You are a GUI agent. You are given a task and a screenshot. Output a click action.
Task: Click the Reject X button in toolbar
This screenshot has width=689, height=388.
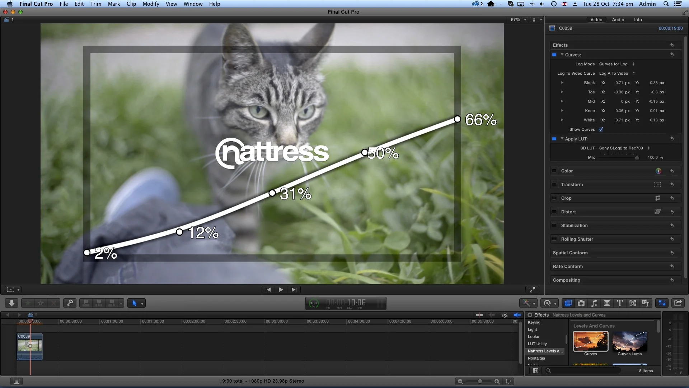[x=53, y=303]
